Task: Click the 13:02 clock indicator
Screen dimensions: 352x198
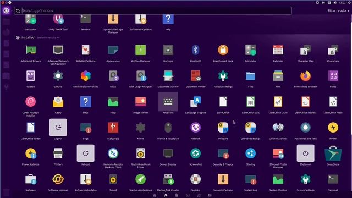Action: click(x=342, y=2)
